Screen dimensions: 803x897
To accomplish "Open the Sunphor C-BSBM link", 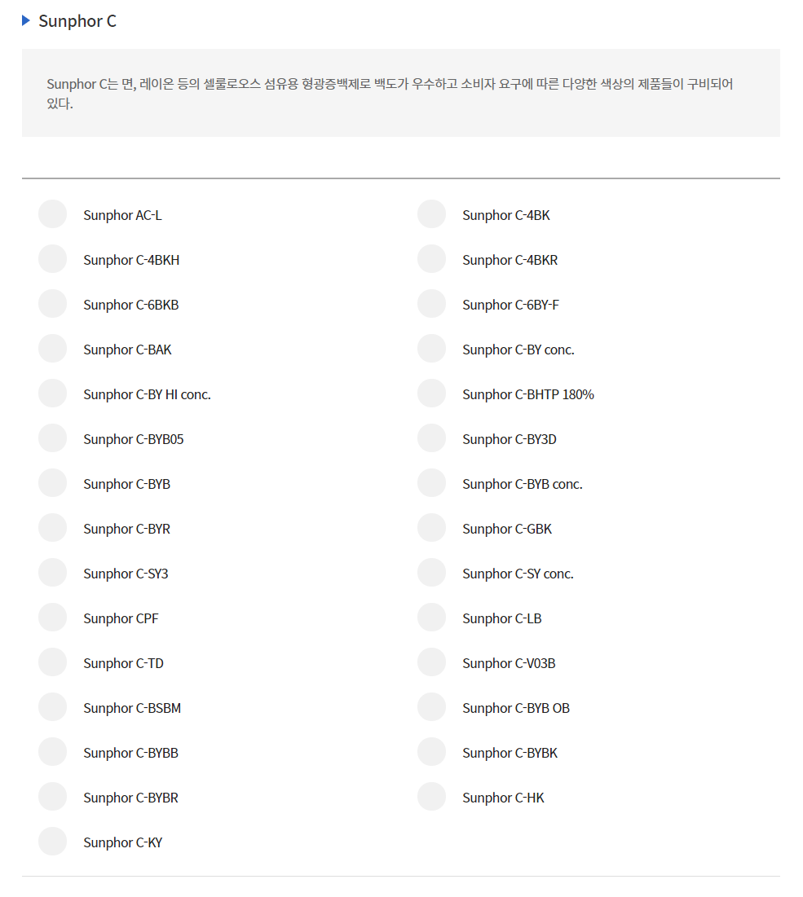I will click(x=132, y=708).
